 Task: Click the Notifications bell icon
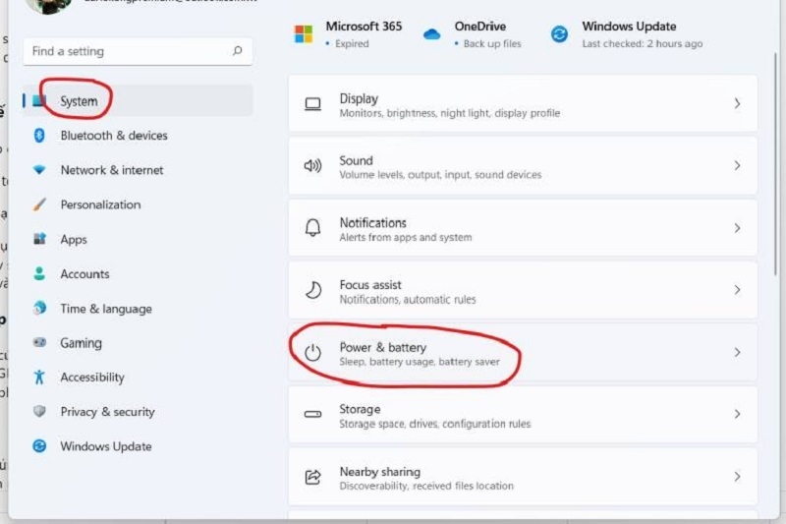pos(312,228)
